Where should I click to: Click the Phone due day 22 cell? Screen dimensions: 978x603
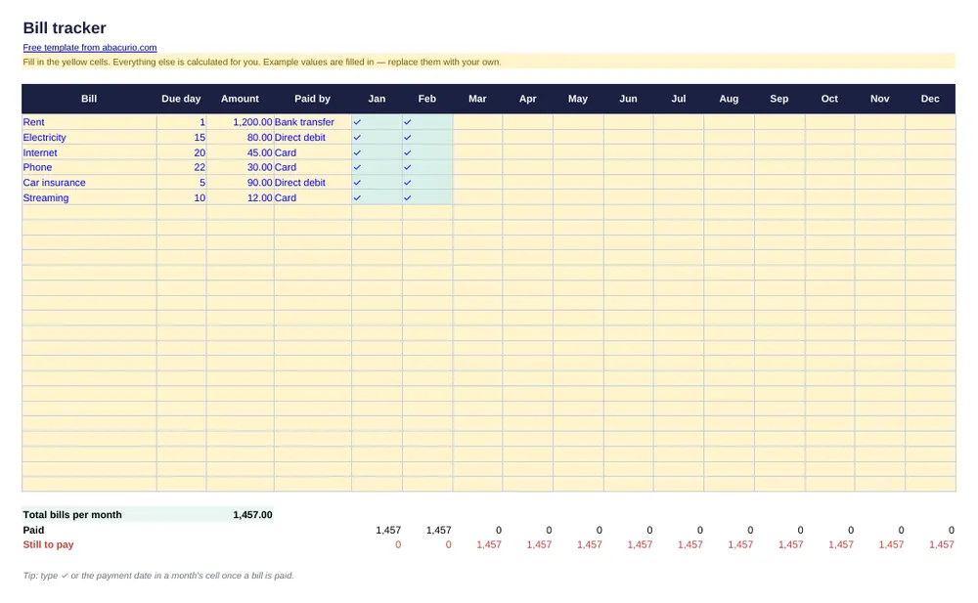pos(182,167)
